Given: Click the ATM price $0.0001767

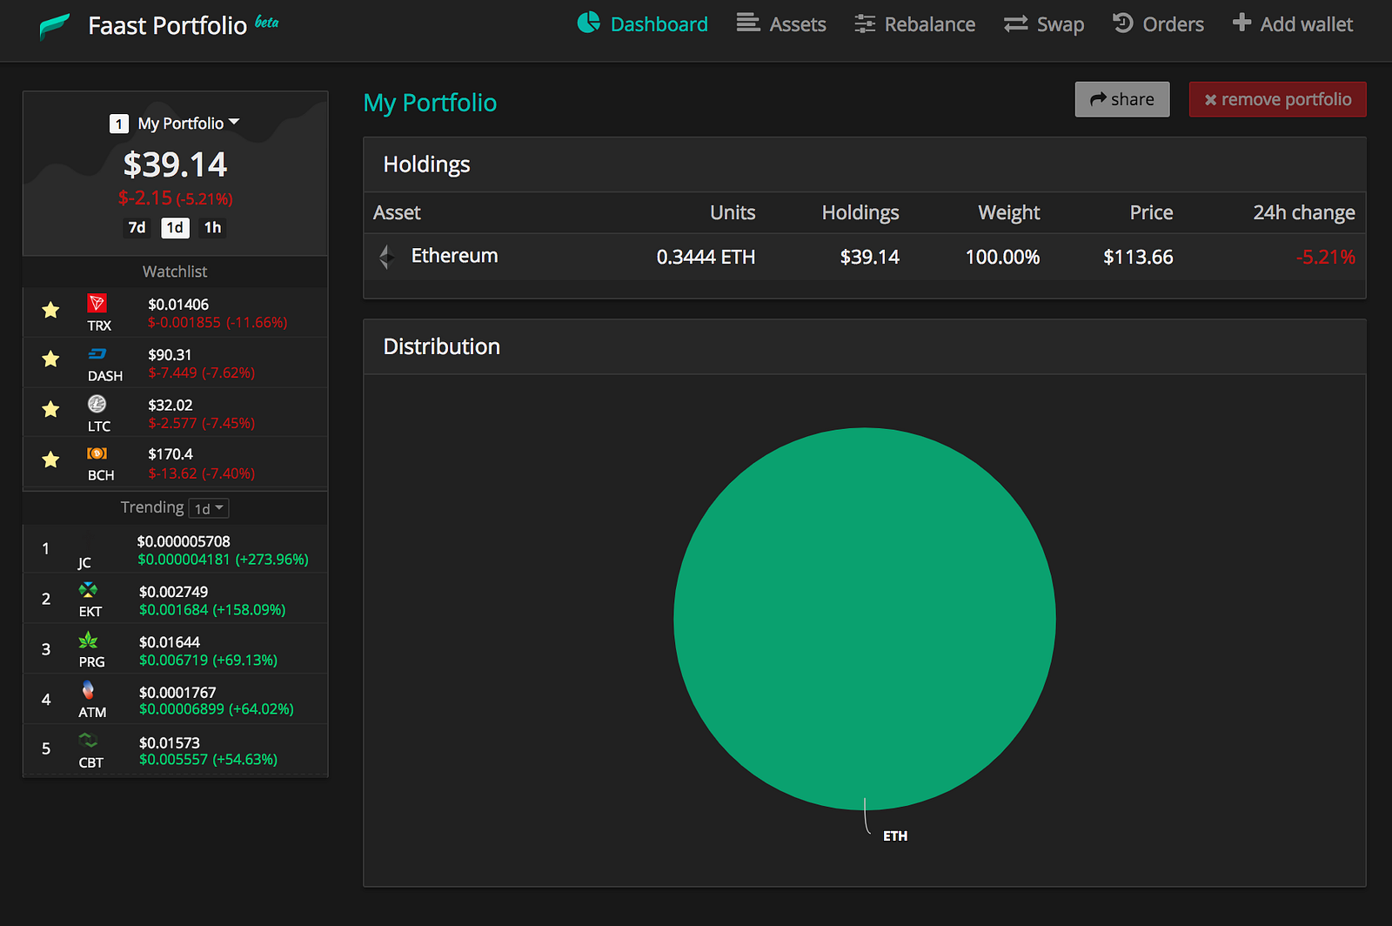Looking at the screenshot, I should [177, 693].
